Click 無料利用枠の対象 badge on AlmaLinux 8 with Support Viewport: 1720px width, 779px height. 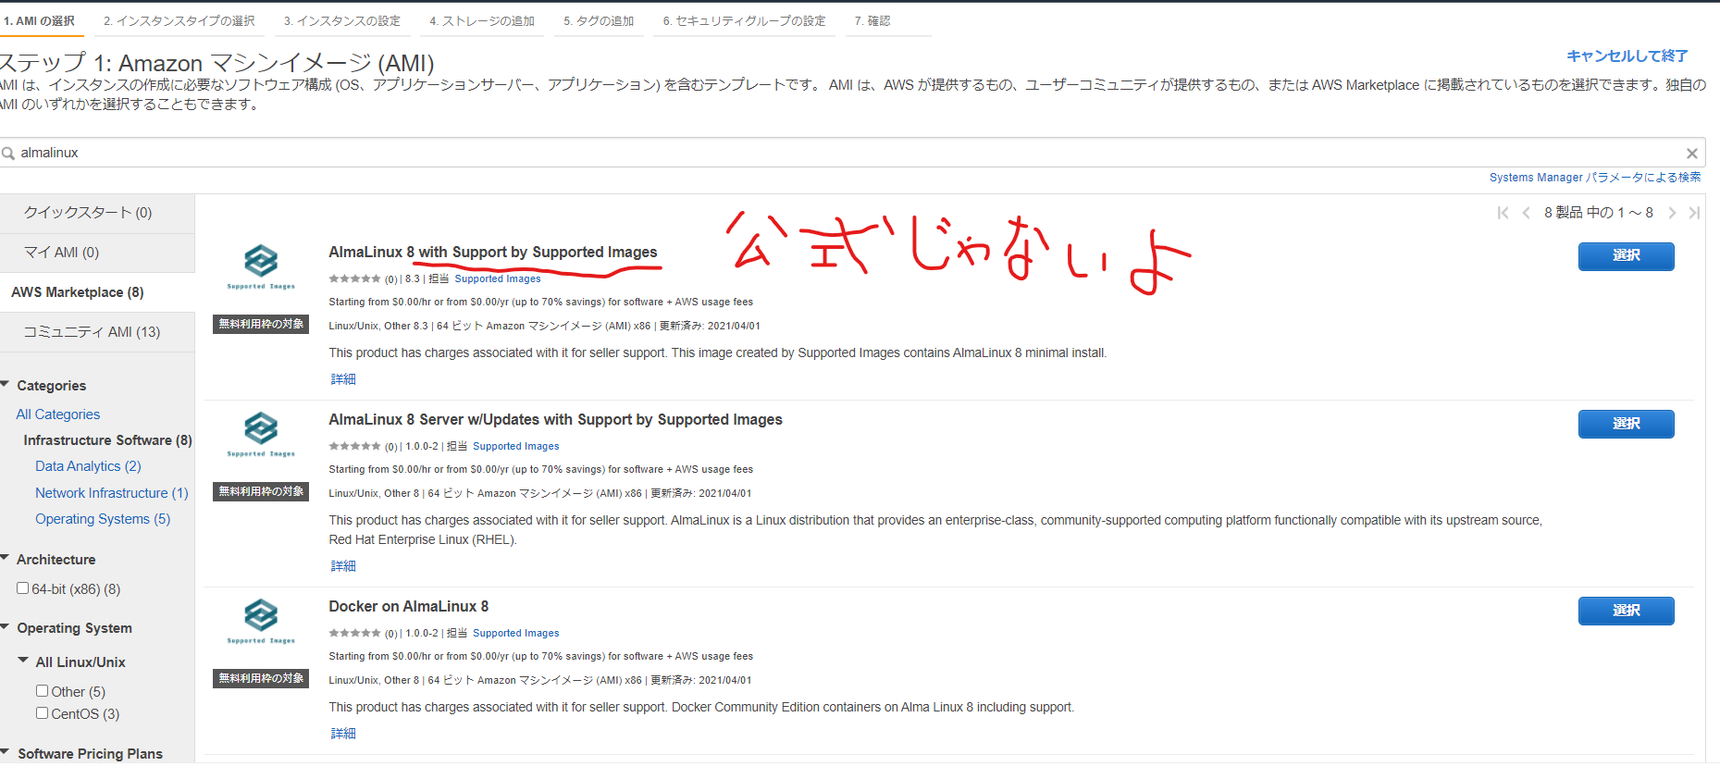tap(261, 324)
